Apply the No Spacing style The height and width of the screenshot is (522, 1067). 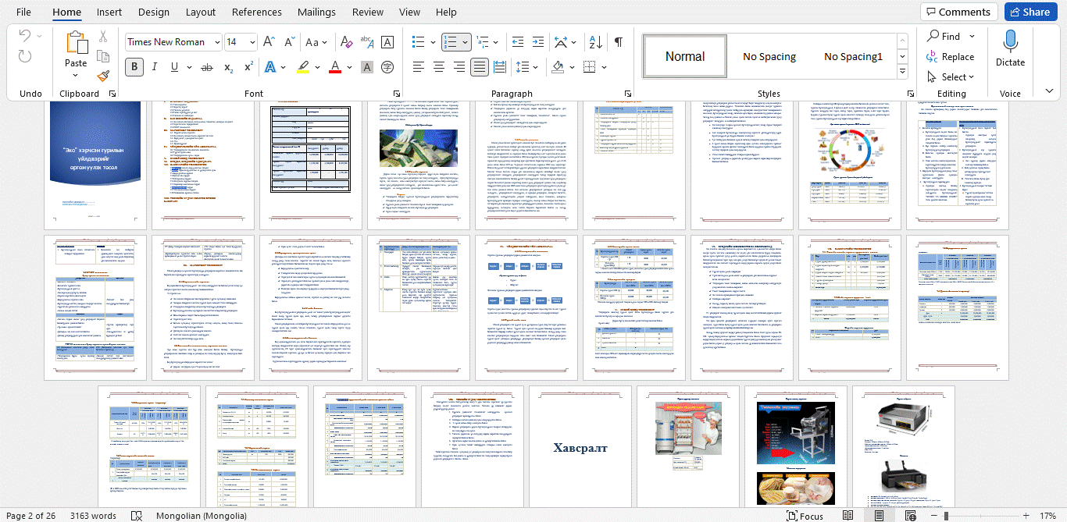[769, 56]
